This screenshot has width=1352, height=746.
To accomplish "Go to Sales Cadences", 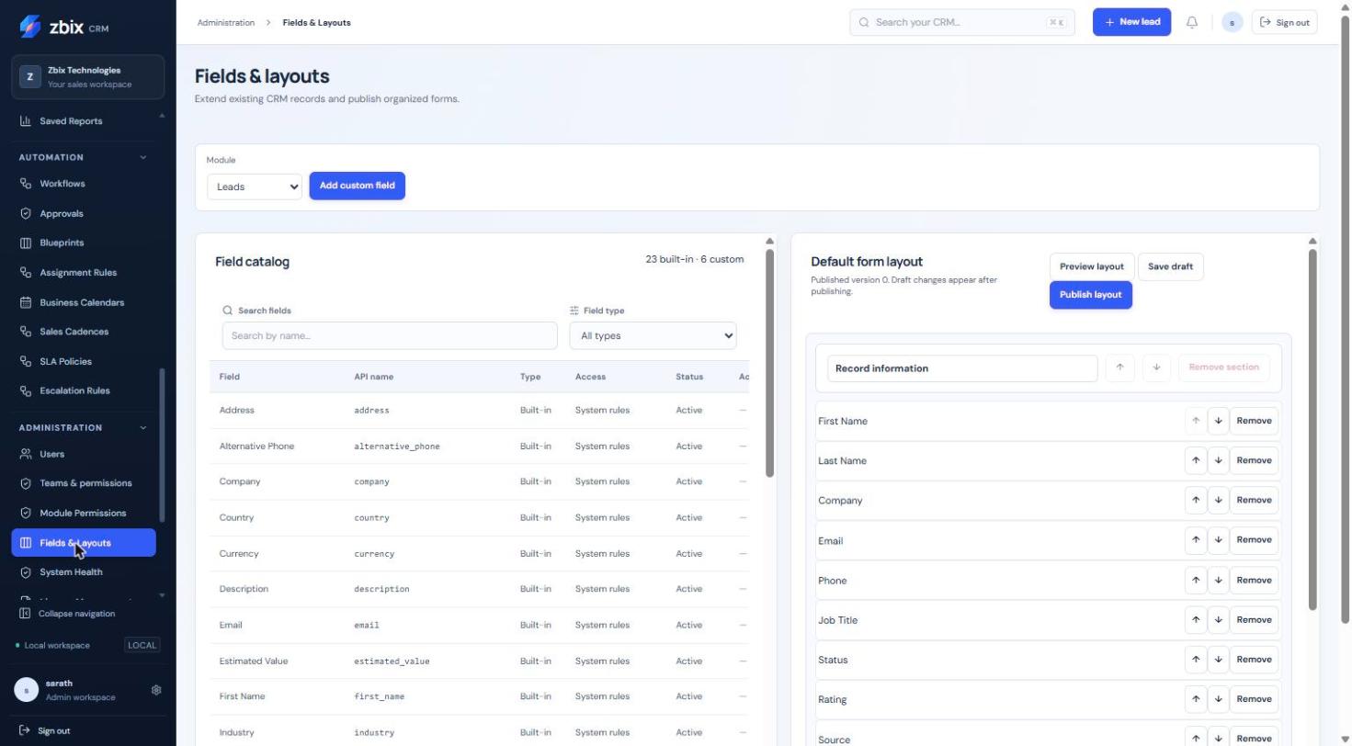I will pos(84,332).
